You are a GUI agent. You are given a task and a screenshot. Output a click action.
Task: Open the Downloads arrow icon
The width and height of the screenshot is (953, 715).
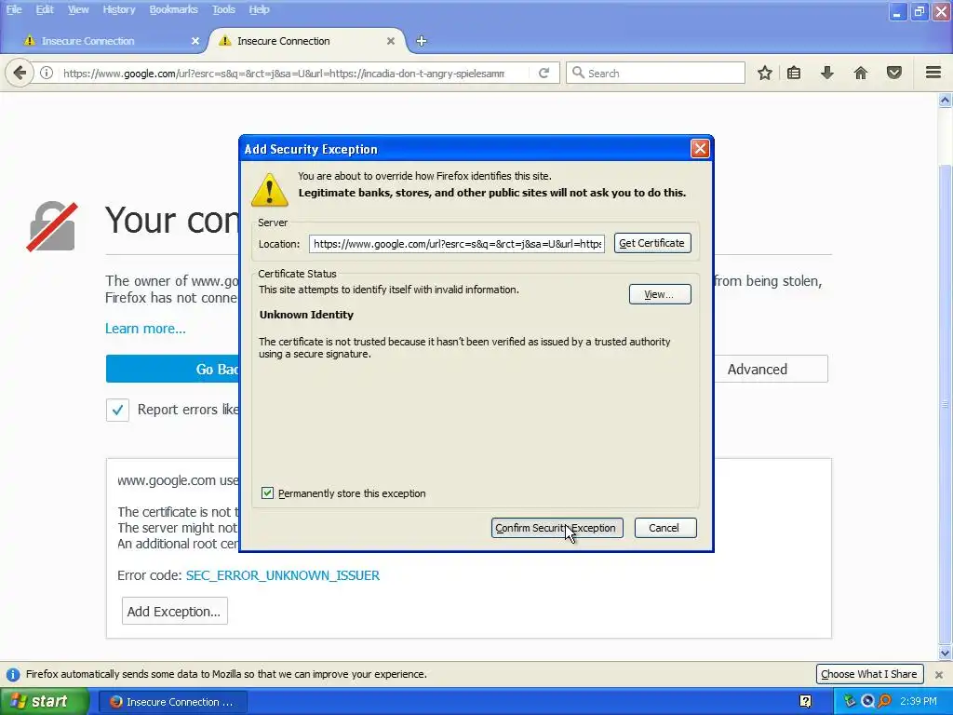[x=827, y=73]
